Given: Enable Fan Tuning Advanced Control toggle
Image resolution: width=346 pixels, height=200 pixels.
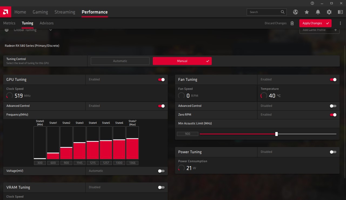Looking at the screenshot, I should coord(333,106).
